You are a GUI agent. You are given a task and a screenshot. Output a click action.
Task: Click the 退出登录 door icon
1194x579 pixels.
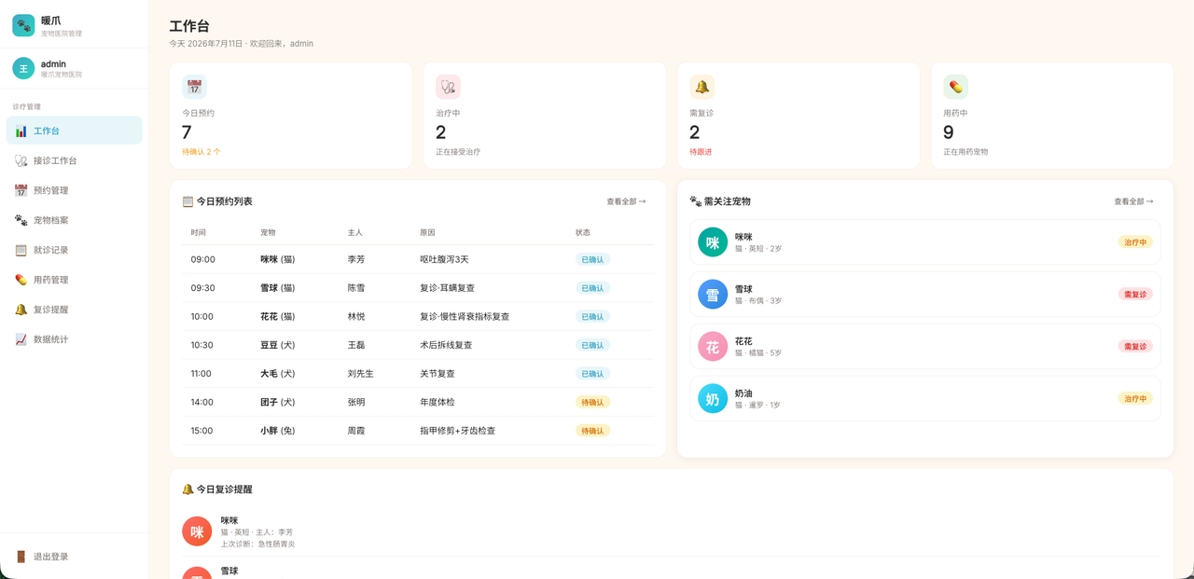[x=21, y=557]
